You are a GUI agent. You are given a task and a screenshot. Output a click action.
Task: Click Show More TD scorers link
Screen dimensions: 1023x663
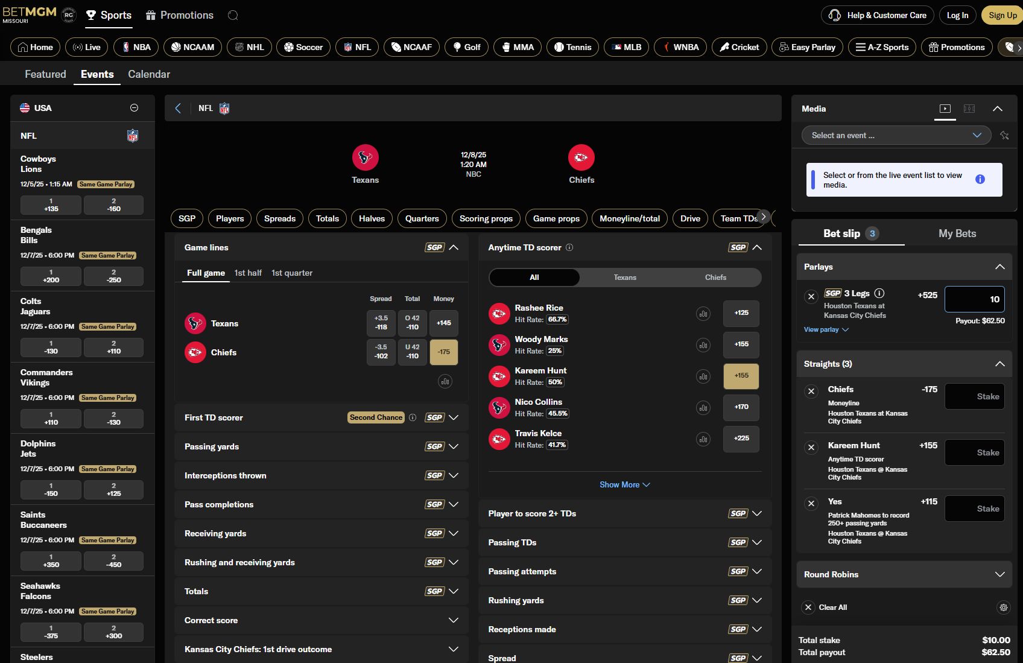coord(624,484)
